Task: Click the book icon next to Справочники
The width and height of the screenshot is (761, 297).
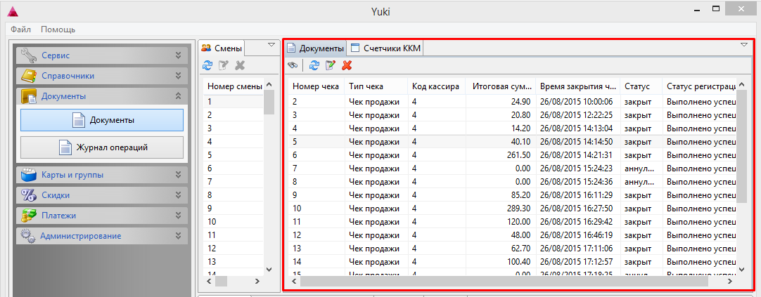Action: click(29, 76)
